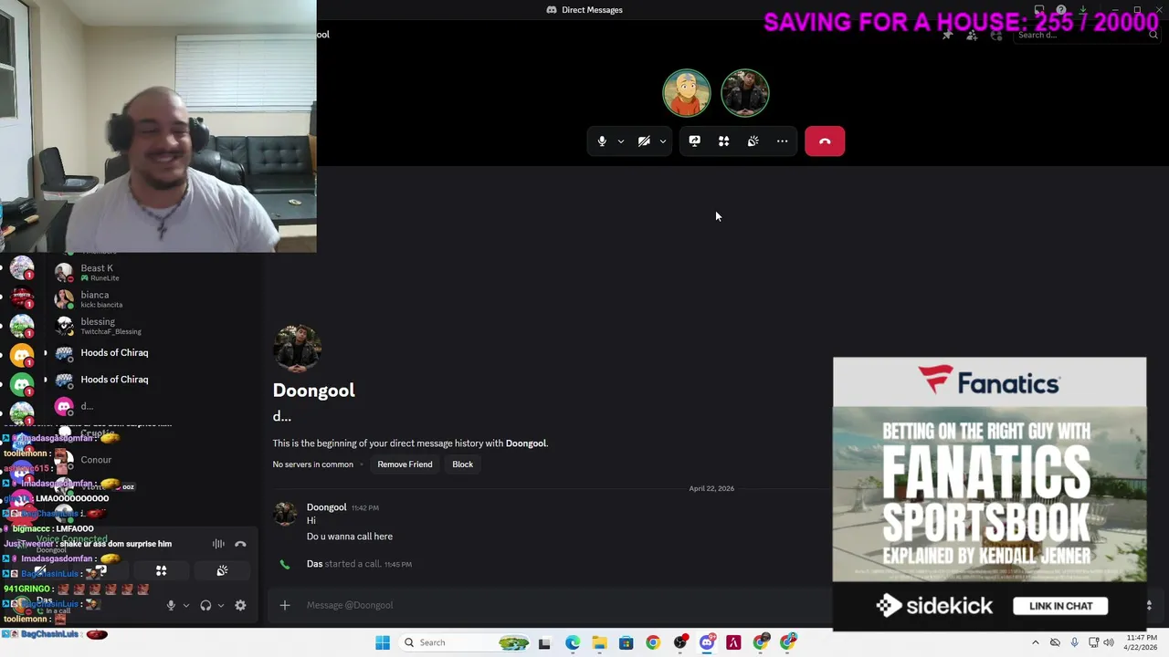Deafen with the headphones icon
Viewport: 1169px width, 657px height.
click(205, 605)
